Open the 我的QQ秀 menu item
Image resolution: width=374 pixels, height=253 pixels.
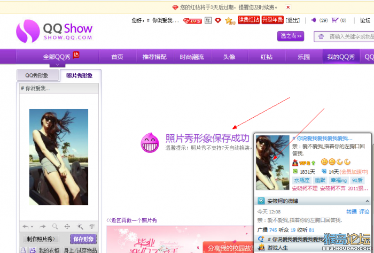(x=341, y=57)
